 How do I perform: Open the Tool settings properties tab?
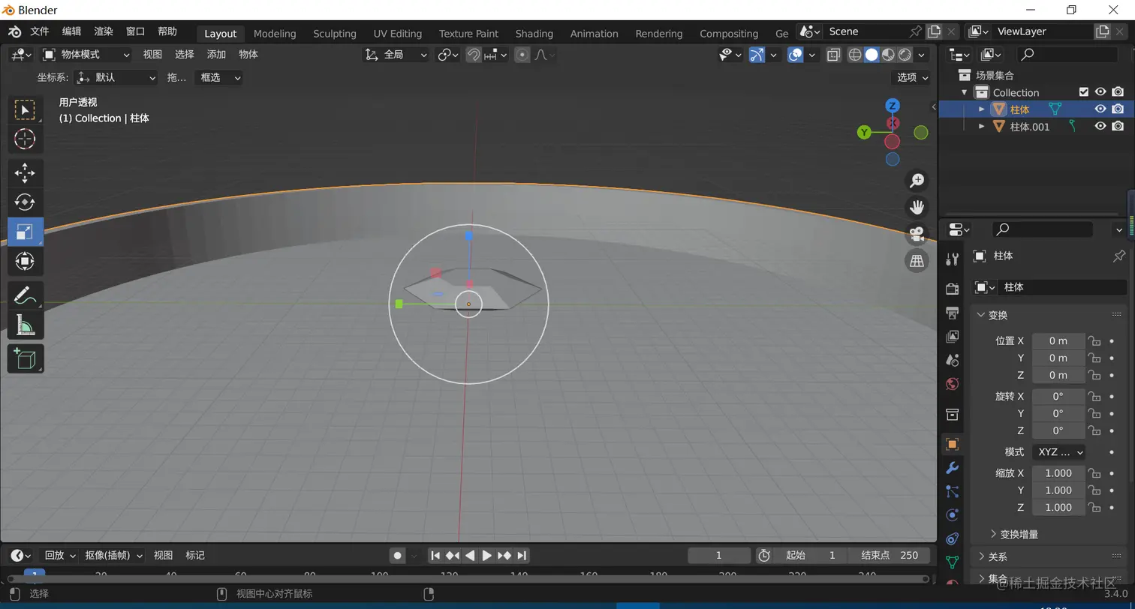952,259
